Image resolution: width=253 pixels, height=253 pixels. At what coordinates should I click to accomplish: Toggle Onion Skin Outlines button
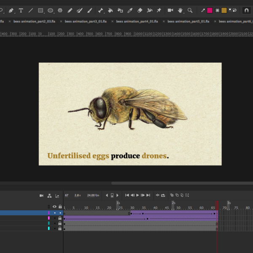coord(177,195)
